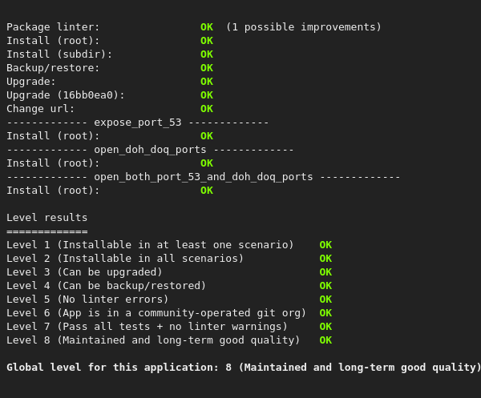Click the Level 8 Maintained quality line
This screenshot has width=481, height=398.
[x=153, y=340]
